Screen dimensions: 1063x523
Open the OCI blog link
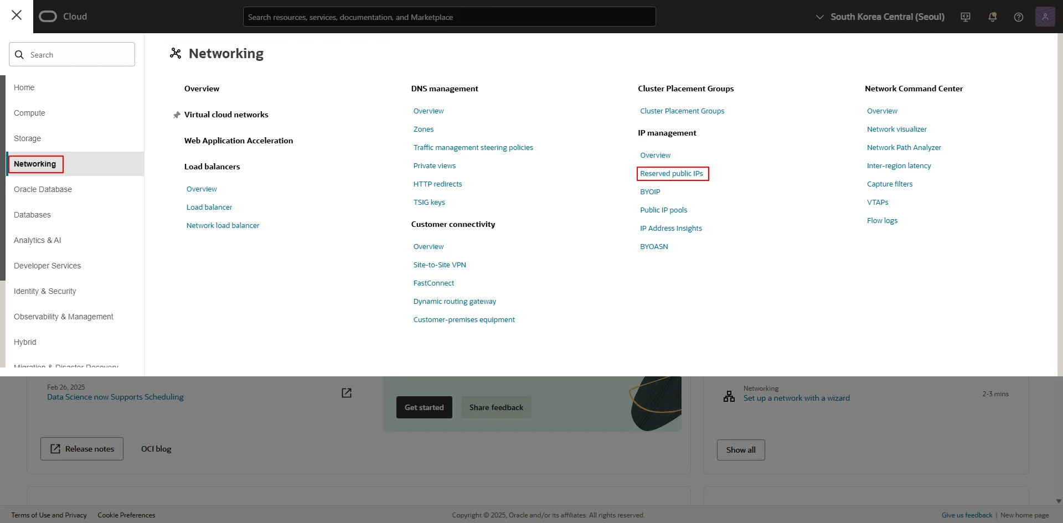(x=156, y=449)
